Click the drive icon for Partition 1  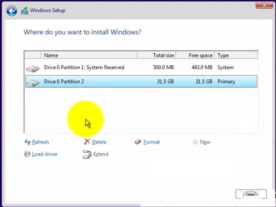click(x=33, y=68)
